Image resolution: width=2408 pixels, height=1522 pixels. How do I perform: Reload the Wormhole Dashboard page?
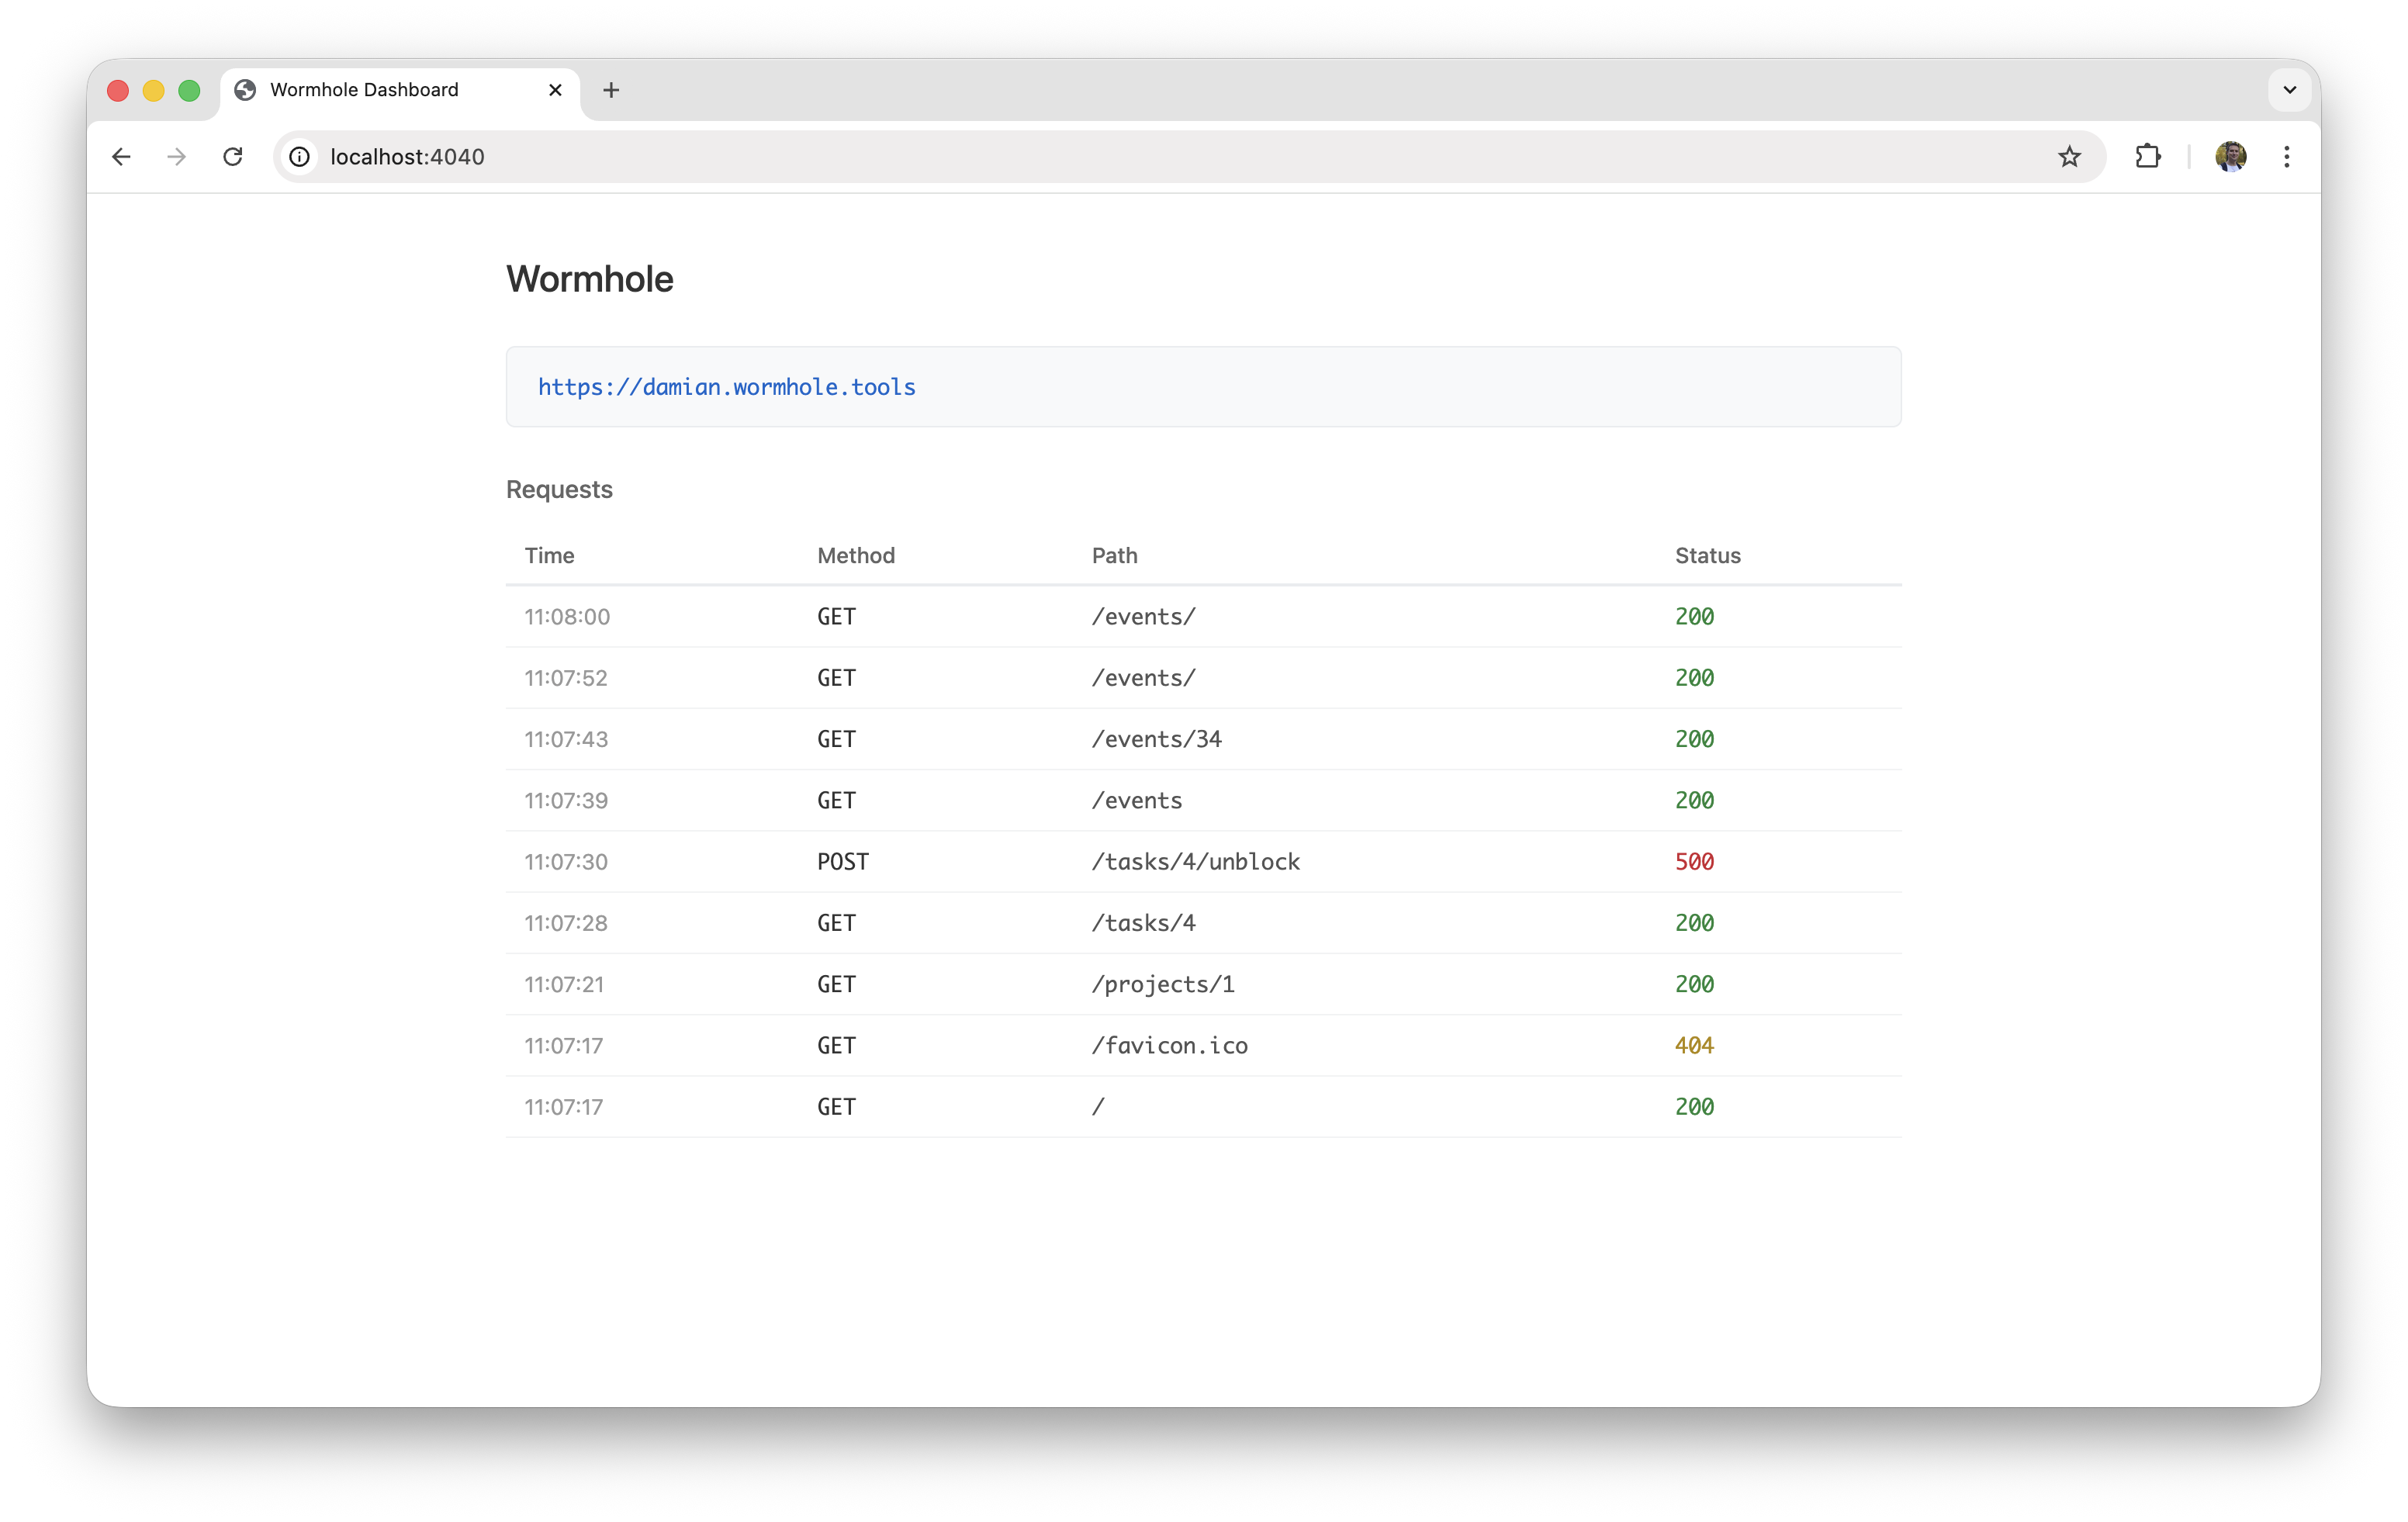[233, 157]
